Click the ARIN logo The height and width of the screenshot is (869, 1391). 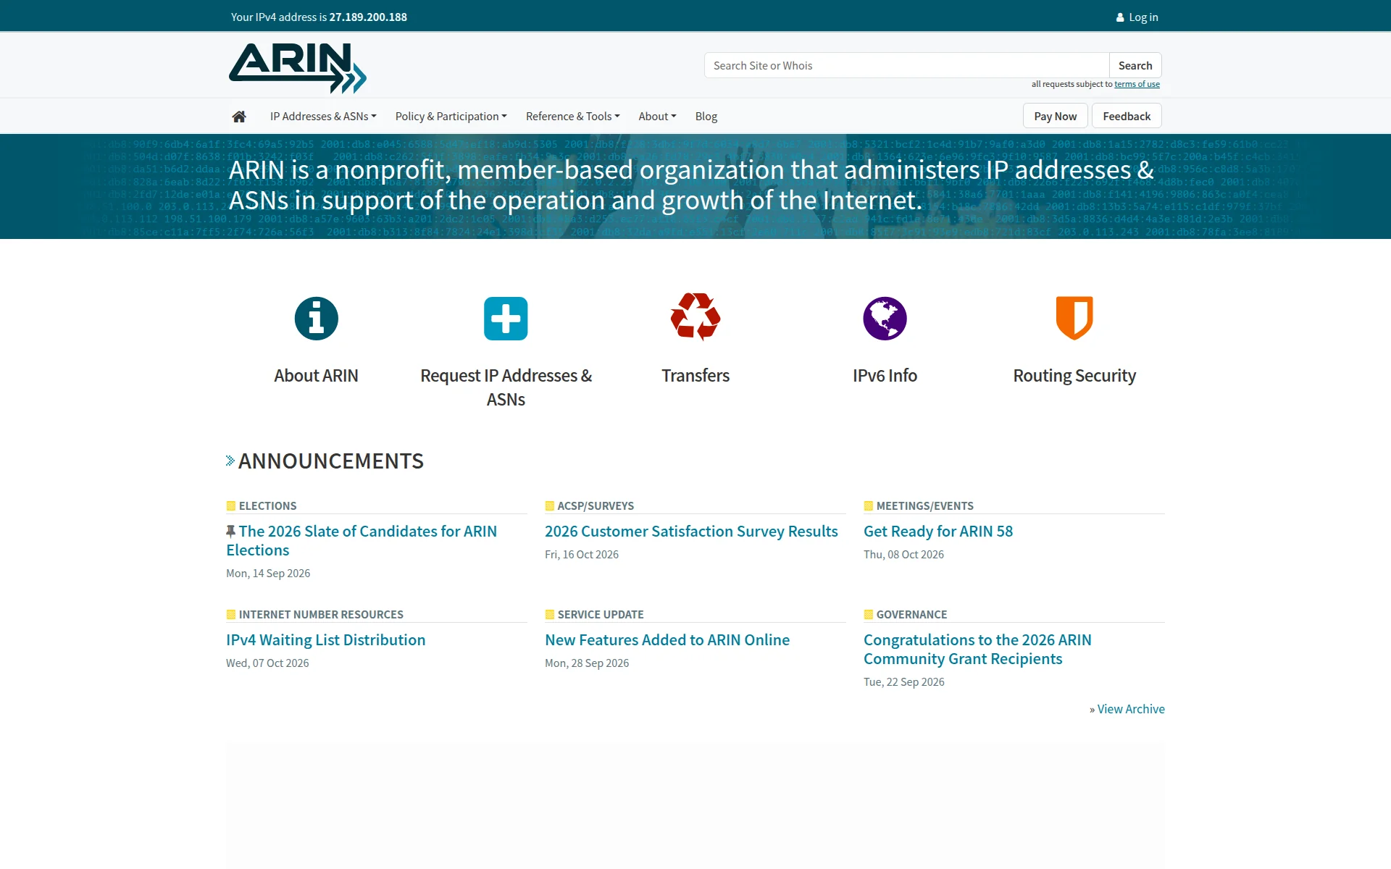point(298,68)
